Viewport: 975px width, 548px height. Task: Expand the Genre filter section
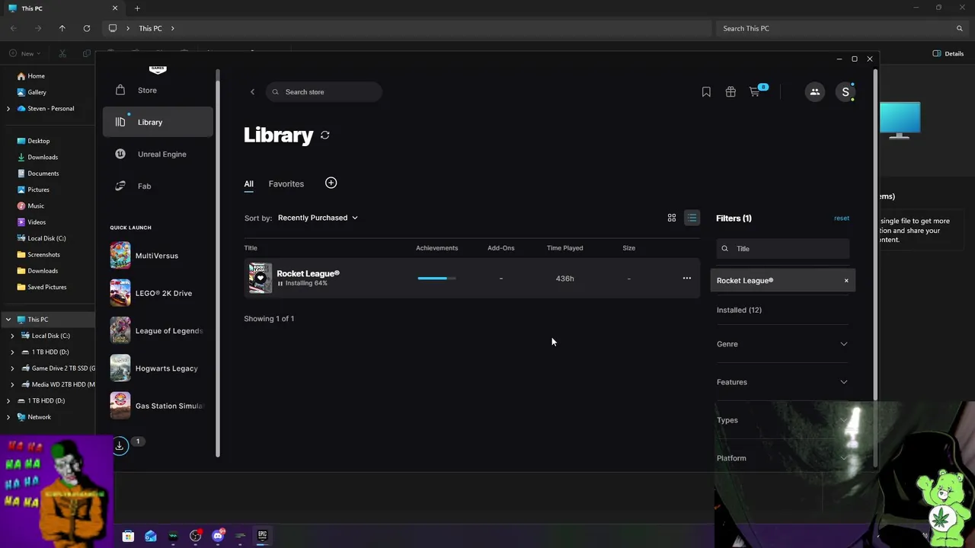782,344
